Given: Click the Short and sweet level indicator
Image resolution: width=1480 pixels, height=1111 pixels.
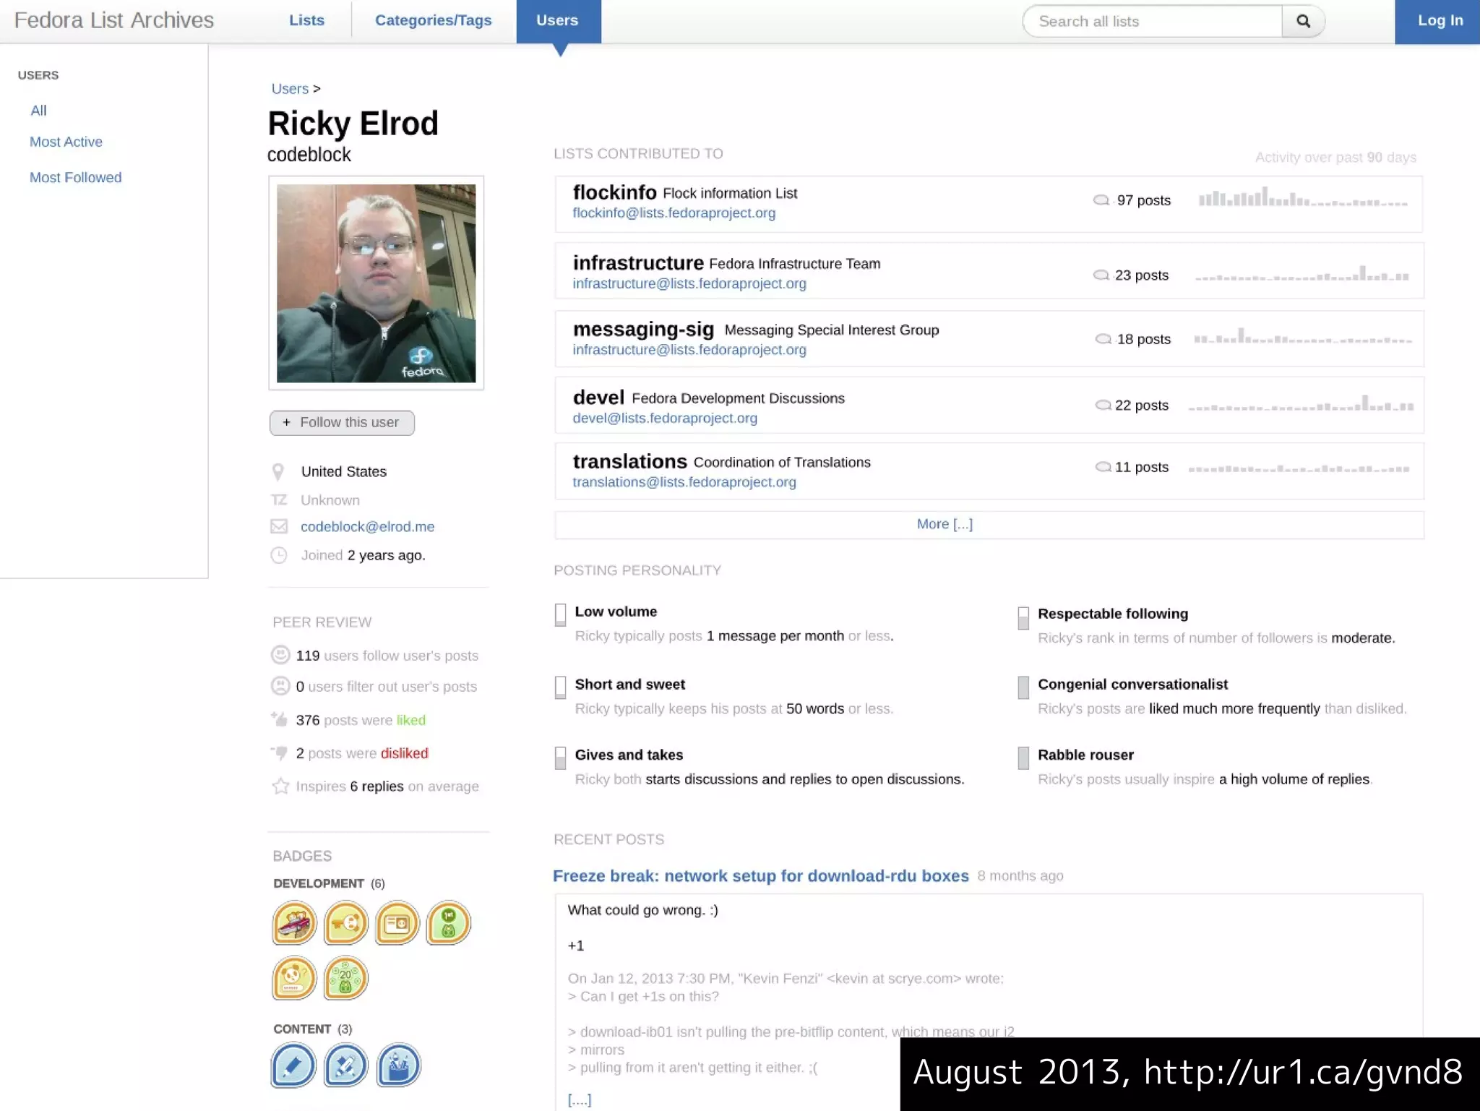Looking at the screenshot, I should tap(560, 687).
